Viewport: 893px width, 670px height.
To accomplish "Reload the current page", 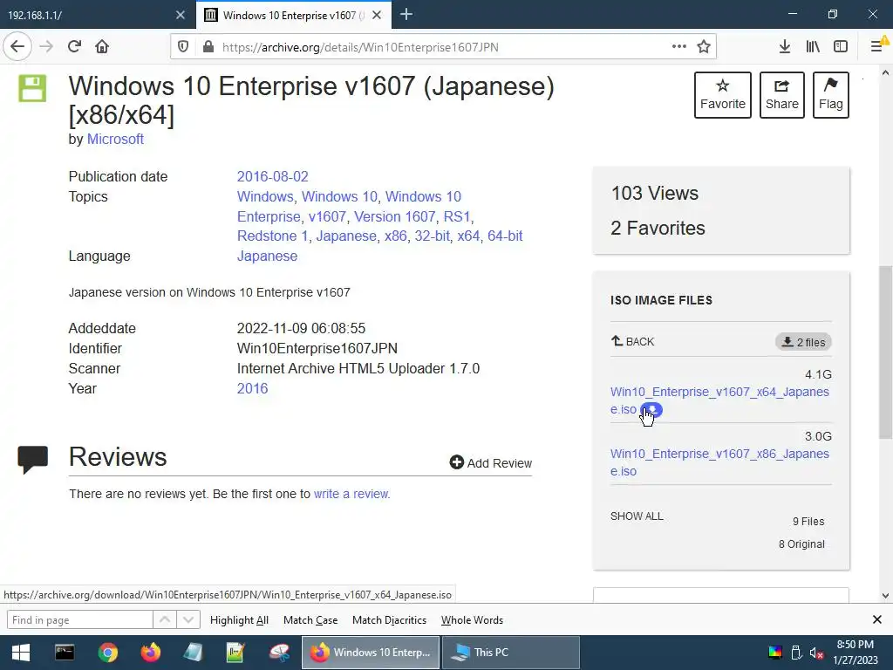I will (x=74, y=46).
